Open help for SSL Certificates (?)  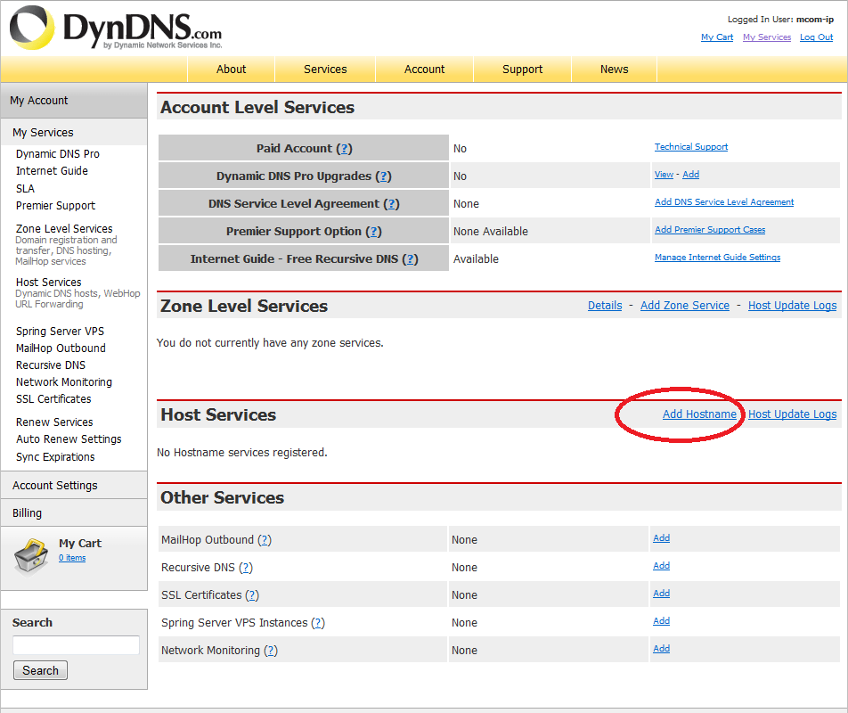click(252, 595)
